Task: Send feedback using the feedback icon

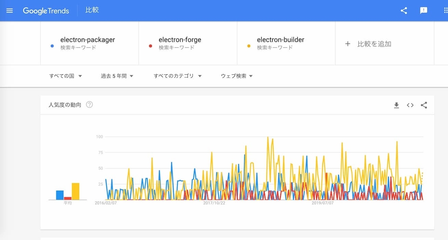Action: [424, 10]
